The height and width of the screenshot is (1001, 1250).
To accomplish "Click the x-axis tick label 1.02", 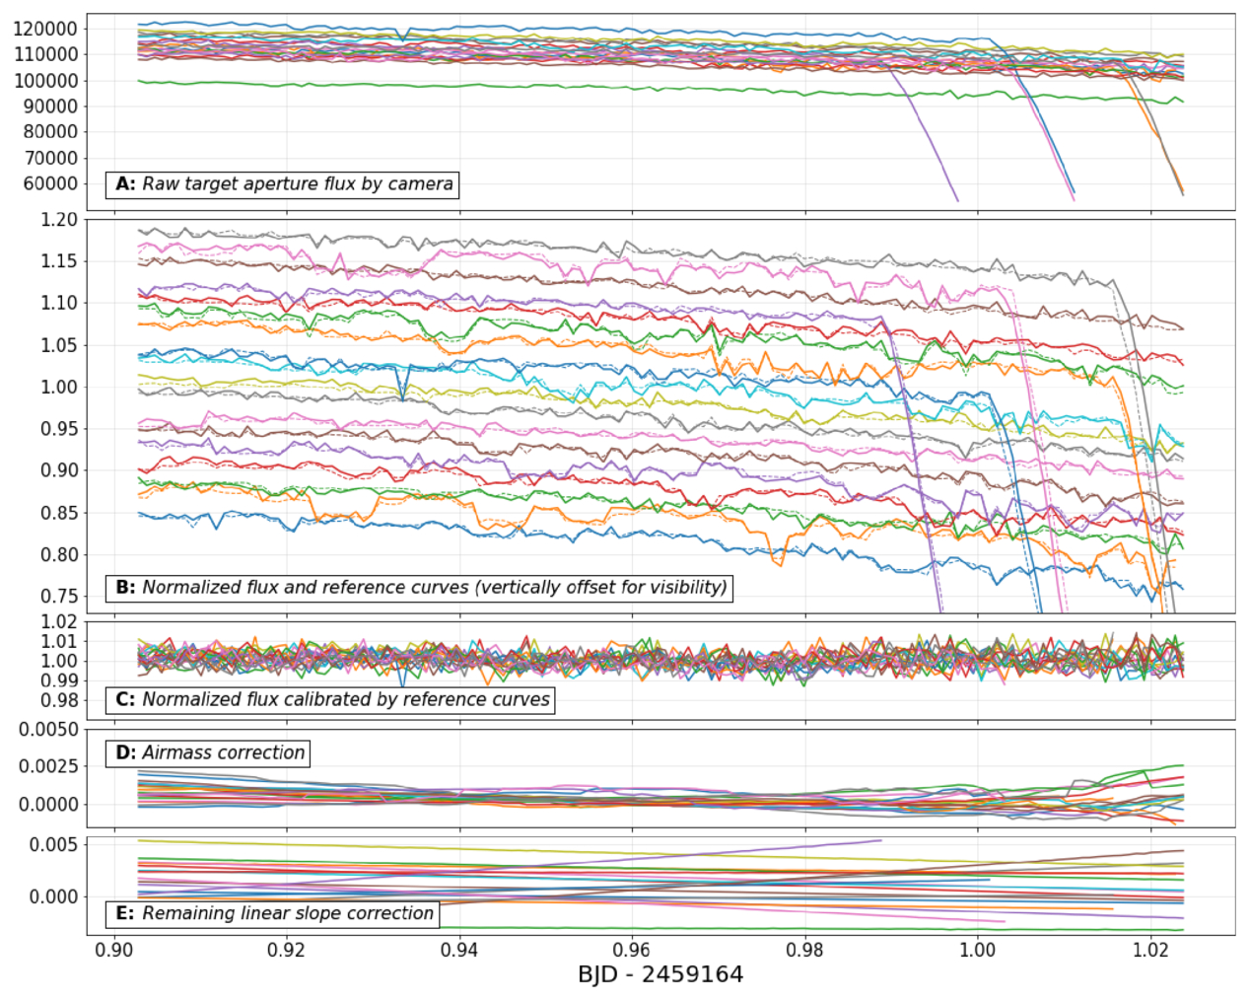I will tap(1150, 950).
